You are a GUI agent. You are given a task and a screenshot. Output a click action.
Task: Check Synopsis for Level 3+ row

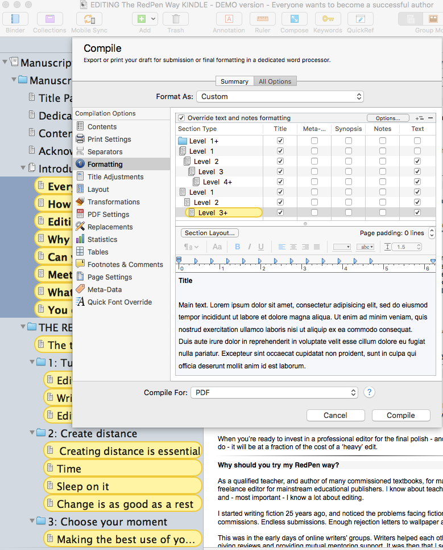[349, 212]
